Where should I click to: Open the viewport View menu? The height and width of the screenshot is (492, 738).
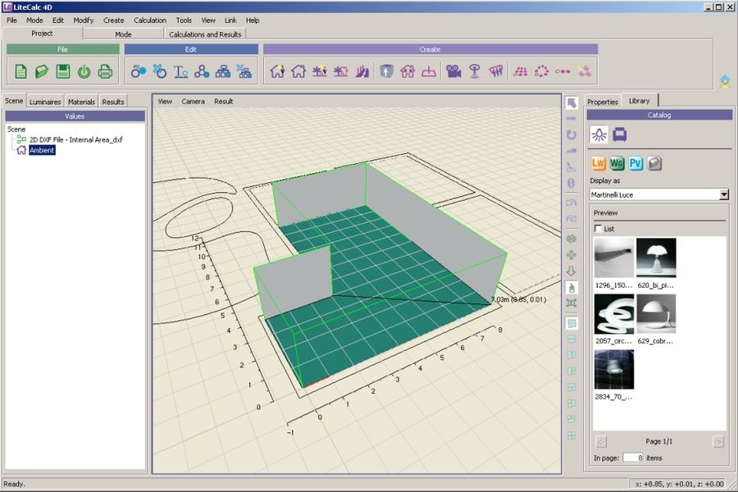tap(165, 101)
